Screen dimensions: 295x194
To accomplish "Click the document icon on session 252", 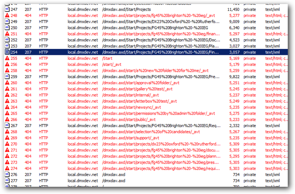I will tap(7, 40).
